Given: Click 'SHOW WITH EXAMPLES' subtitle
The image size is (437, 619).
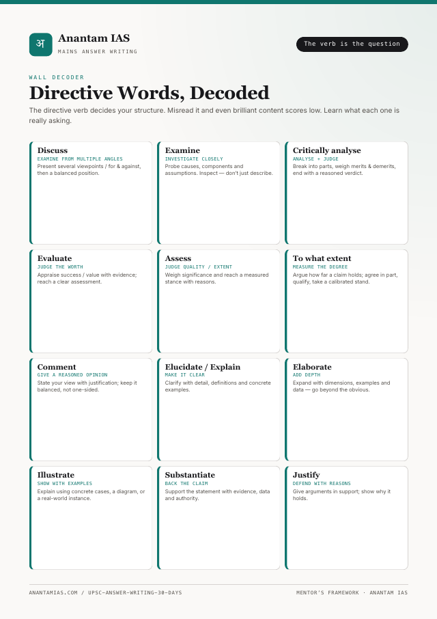Looking at the screenshot, I should pos(65,484).
